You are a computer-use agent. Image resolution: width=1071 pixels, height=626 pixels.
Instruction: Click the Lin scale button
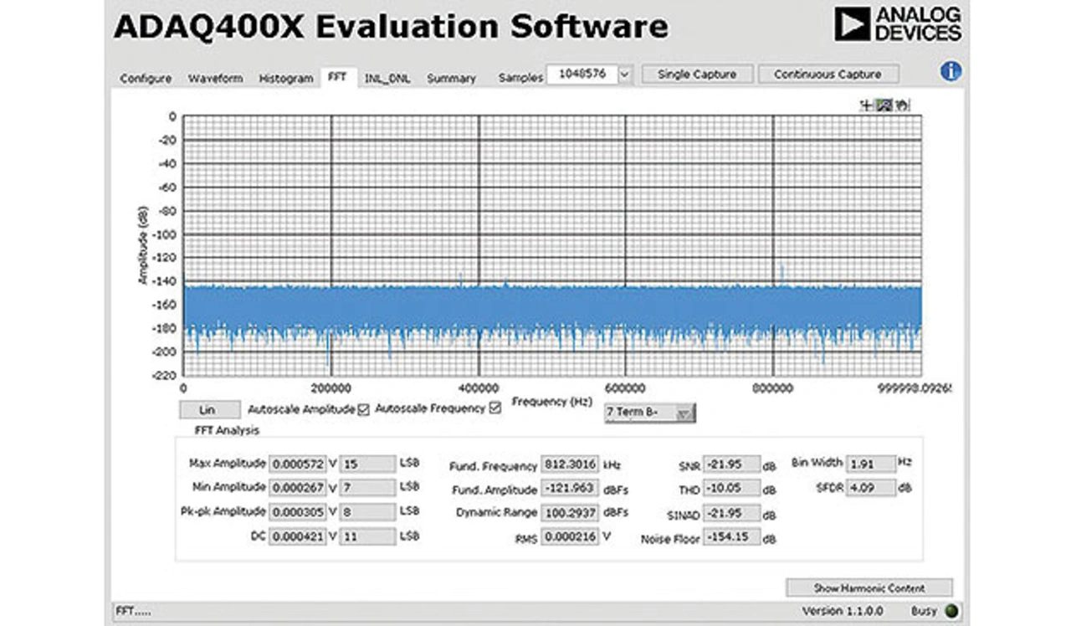[x=208, y=410]
